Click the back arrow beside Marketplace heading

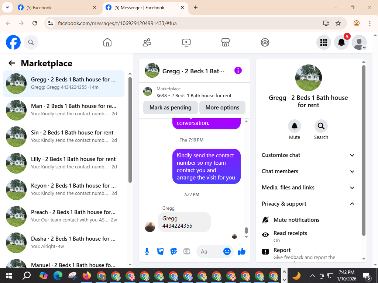(x=12, y=63)
